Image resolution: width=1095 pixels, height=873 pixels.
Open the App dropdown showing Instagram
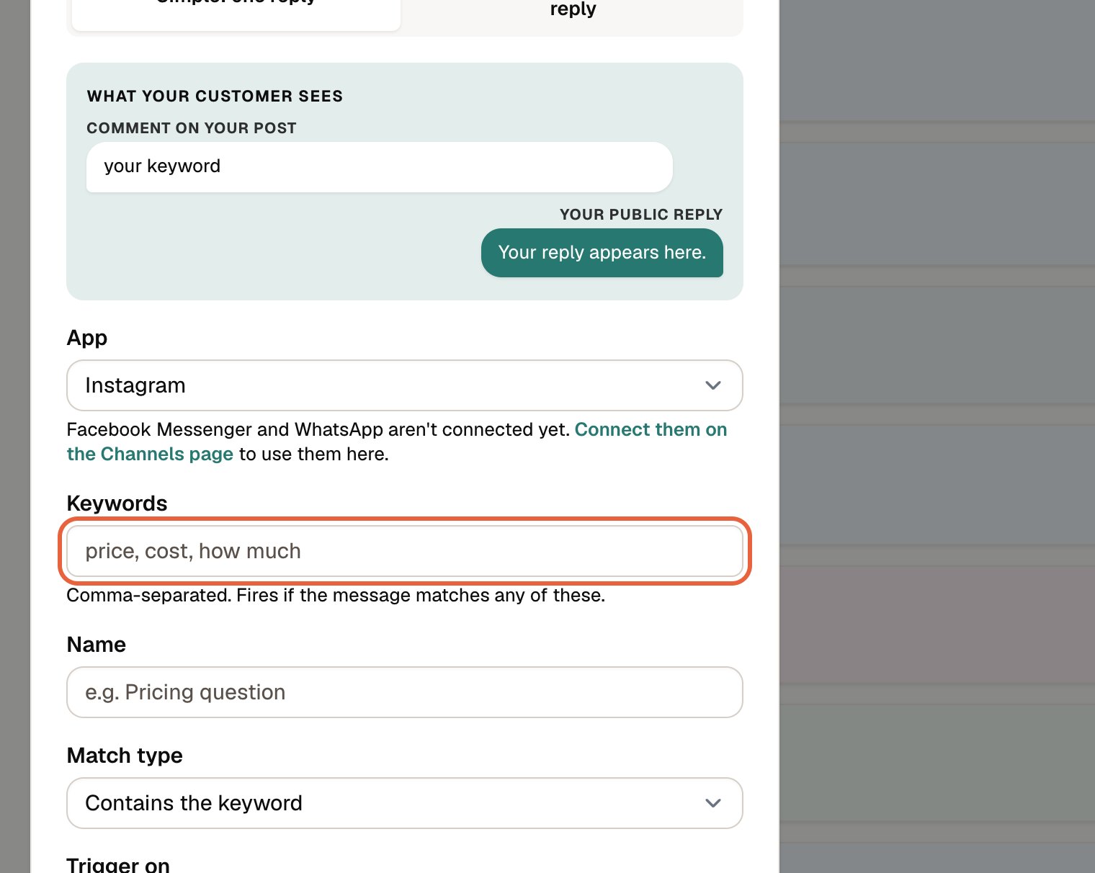coord(404,385)
